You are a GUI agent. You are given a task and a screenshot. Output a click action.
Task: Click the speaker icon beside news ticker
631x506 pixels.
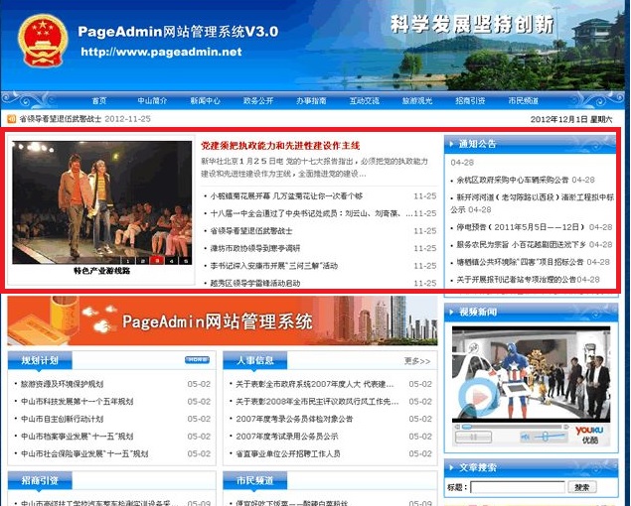[11, 119]
